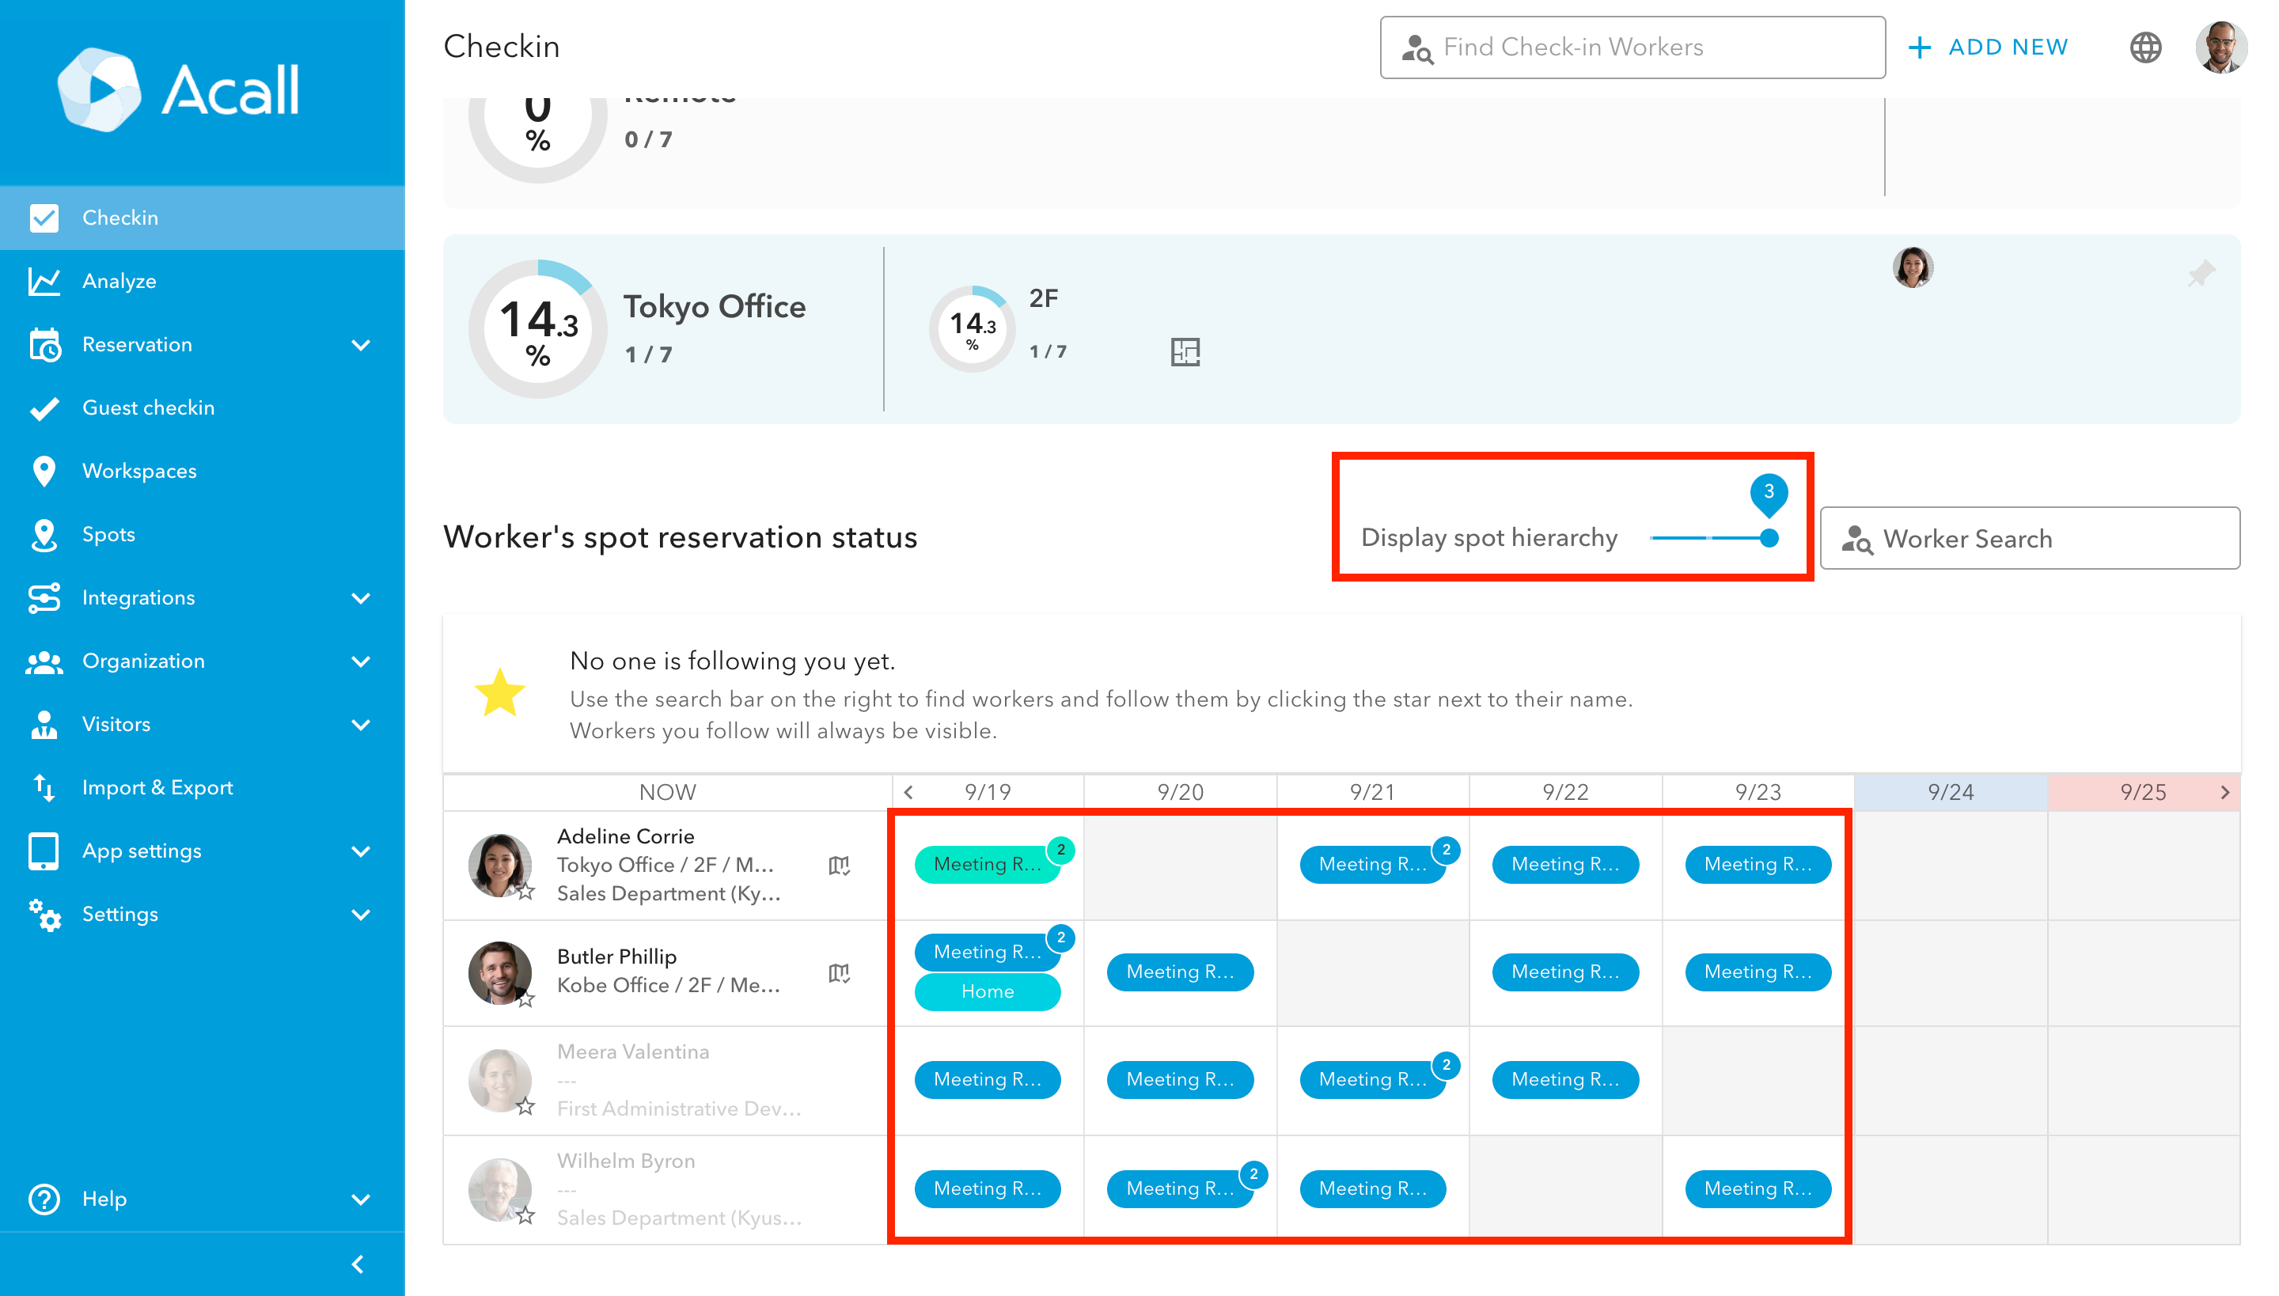Follow Wilhelm Byron using the star toggle
The image size is (2279, 1296).
click(526, 1215)
